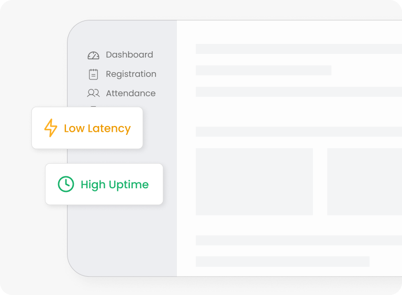
Task: Click the short bottom placeholder bar
Action: (283, 261)
